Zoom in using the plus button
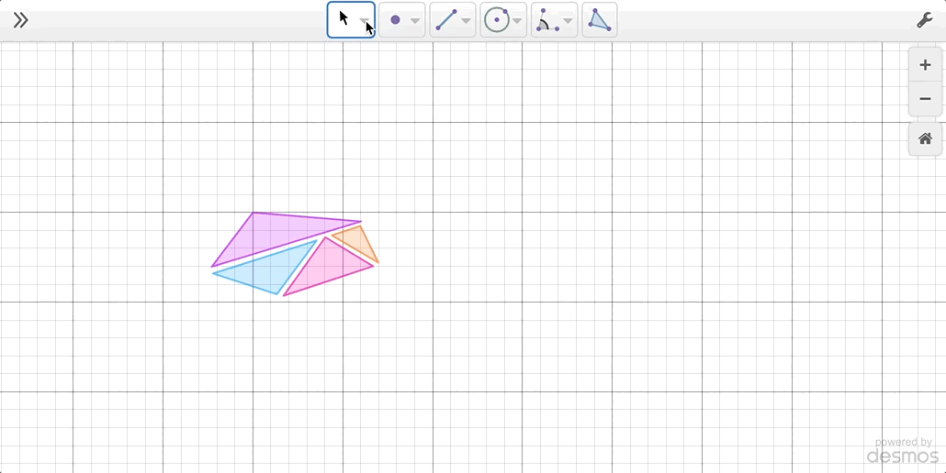The image size is (946, 473). pos(925,65)
